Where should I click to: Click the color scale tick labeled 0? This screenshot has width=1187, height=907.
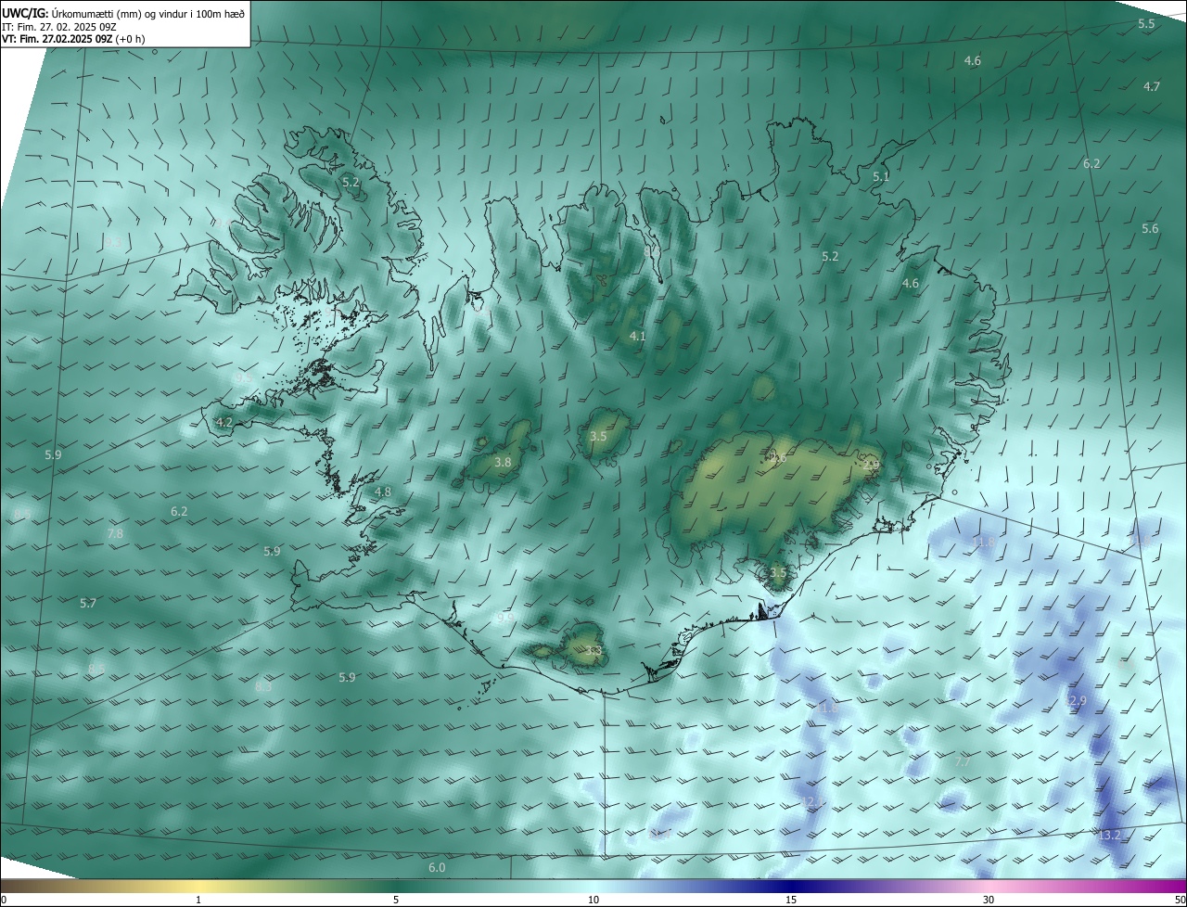coord(4,900)
